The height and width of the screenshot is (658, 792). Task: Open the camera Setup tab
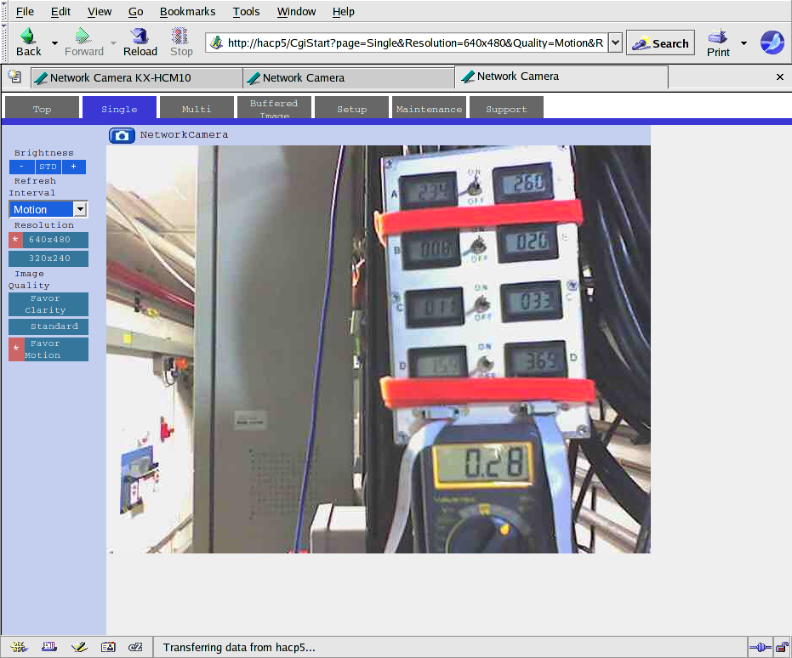[351, 108]
